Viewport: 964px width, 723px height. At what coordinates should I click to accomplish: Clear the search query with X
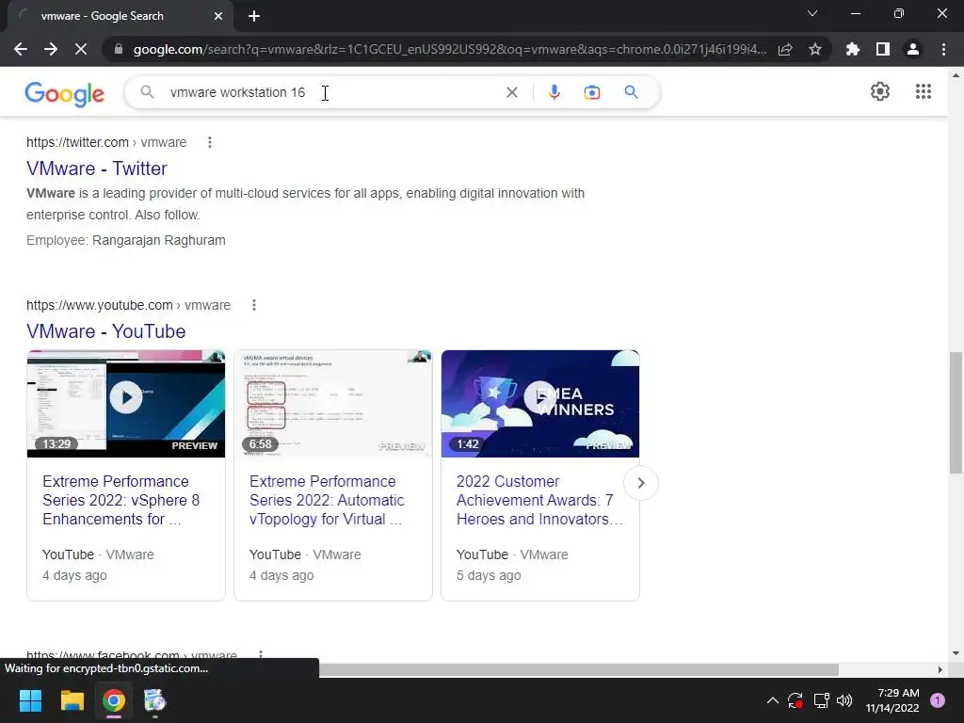(x=511, y=92)
